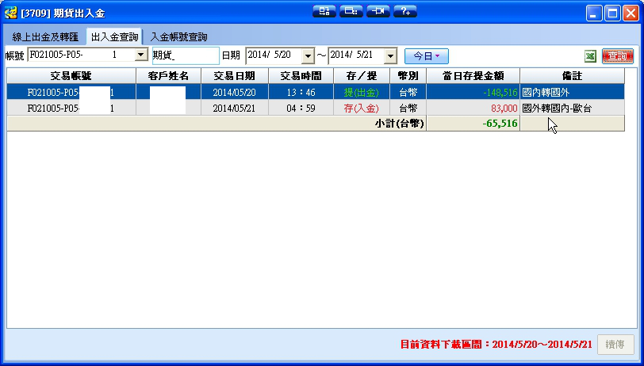Click the 目前資料下載區間 status text
The image size is (644, 366).
(496, 345)
